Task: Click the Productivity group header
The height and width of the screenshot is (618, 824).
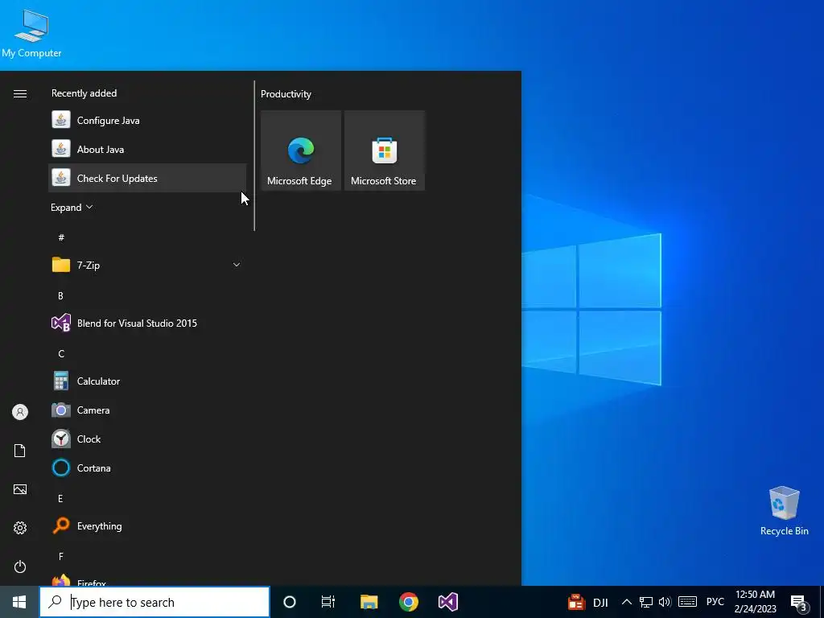Action: (286, 94)
